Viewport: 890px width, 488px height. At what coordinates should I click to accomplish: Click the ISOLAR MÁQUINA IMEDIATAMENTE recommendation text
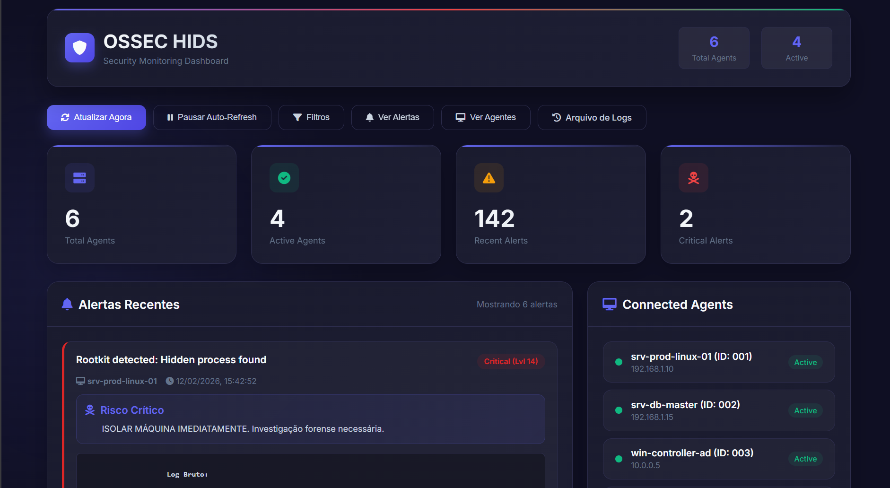[x=243, y=429]
